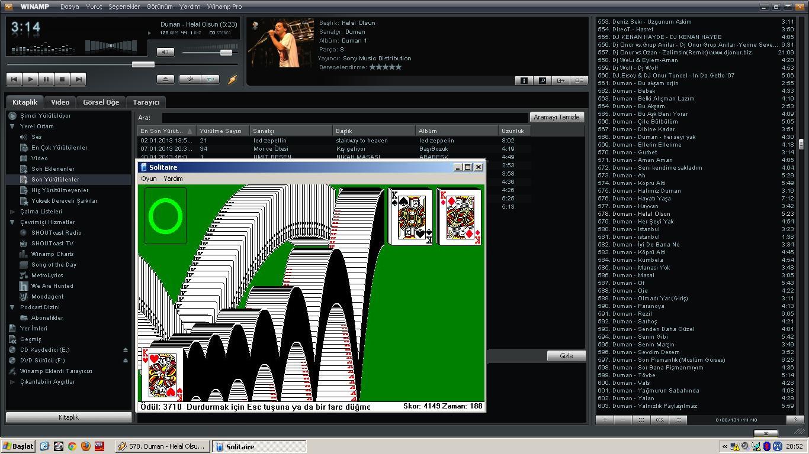Select playlist entry '578. Duman - Helal Olsun'

(696, 214)
